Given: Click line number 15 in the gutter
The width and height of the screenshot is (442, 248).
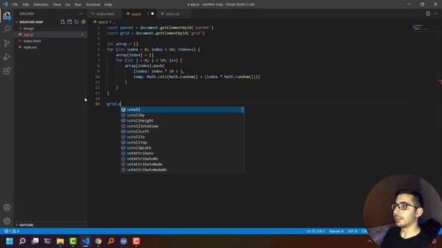Looking at the screenshot, I should coord(97,104).
